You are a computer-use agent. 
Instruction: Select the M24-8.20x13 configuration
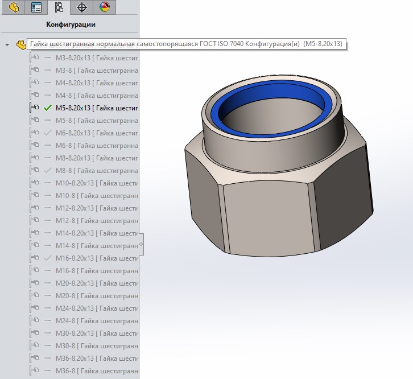click(94, 308)
